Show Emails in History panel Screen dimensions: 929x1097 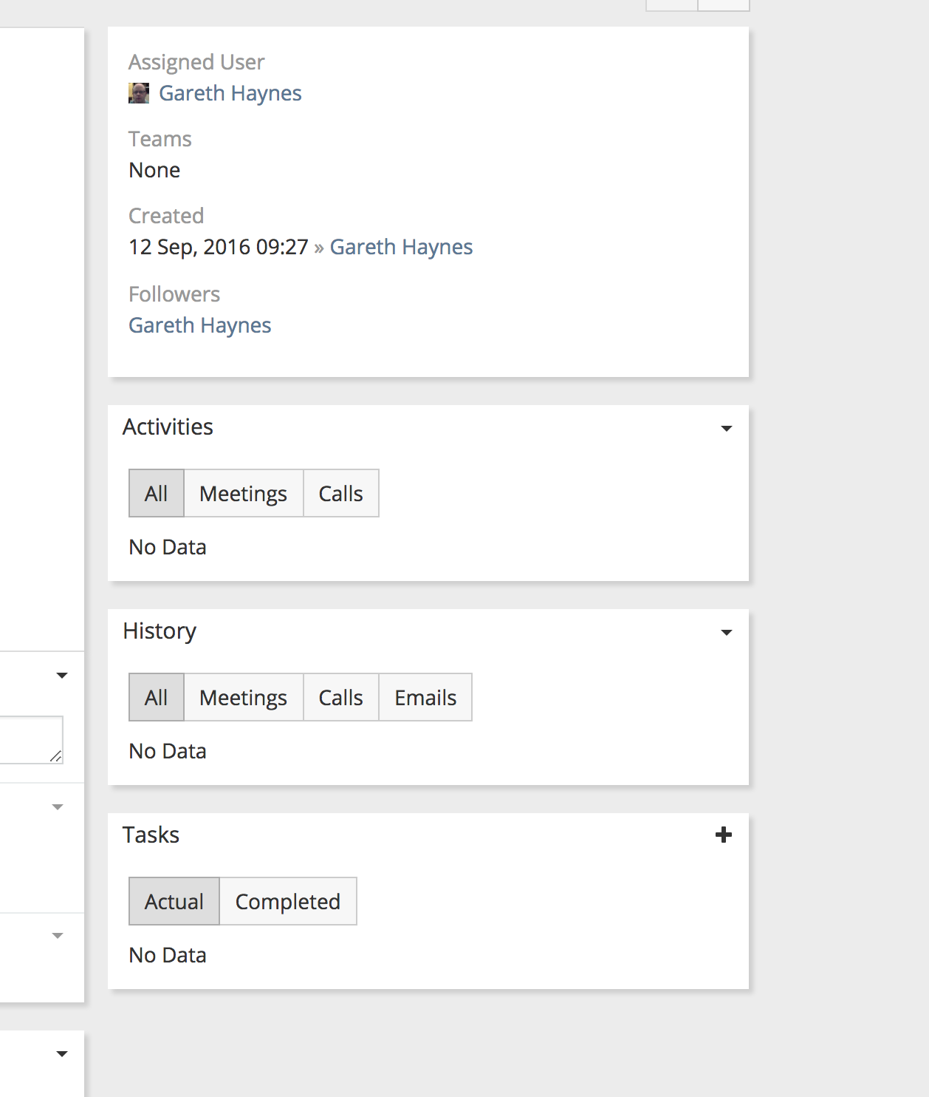[x=425, y=697]
